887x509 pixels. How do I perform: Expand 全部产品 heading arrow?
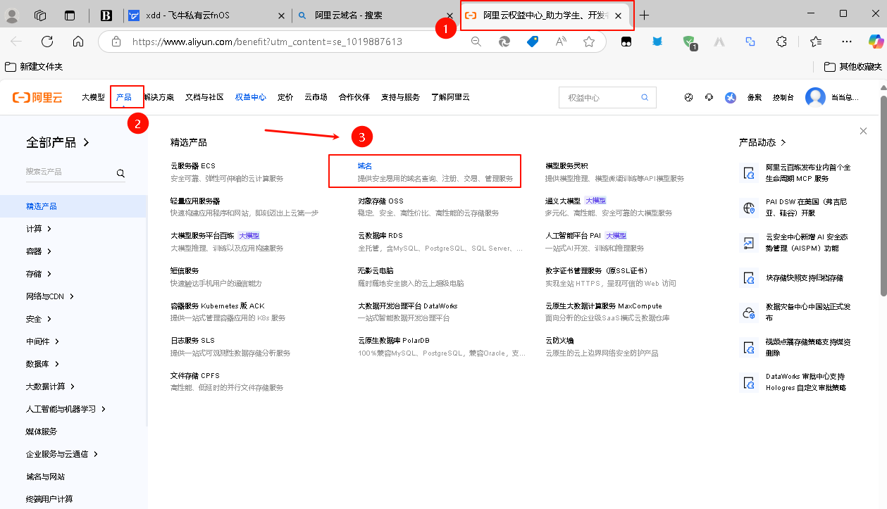87,142
